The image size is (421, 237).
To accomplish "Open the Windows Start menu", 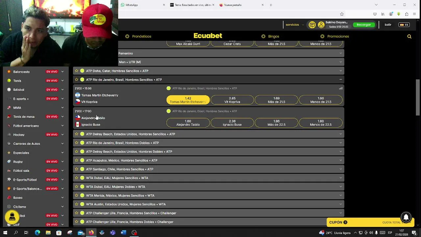I will click(x=5, y=233).
